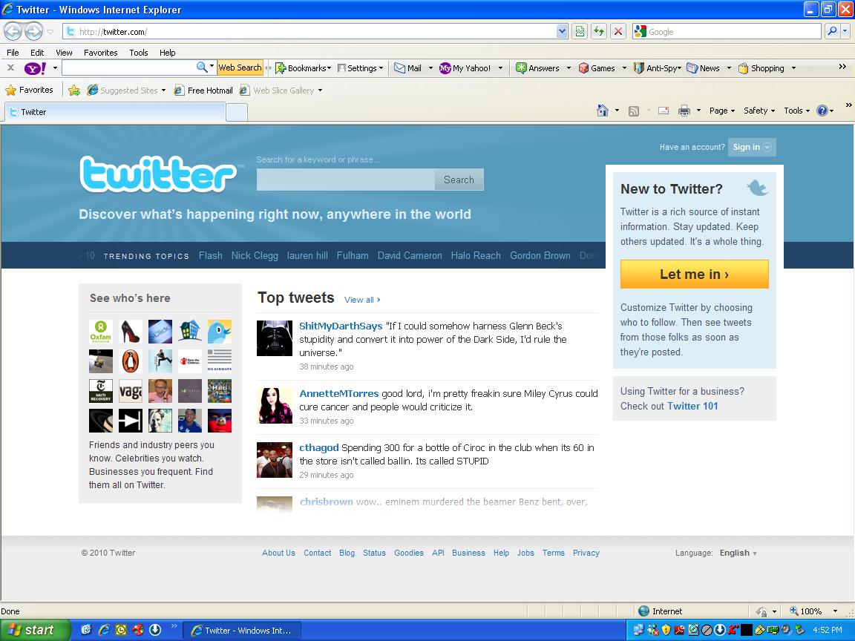Viewport: 855px width, 641px height.
Task: Open the Nick Clegg trending topic
Action: click(x=255, y=256)
